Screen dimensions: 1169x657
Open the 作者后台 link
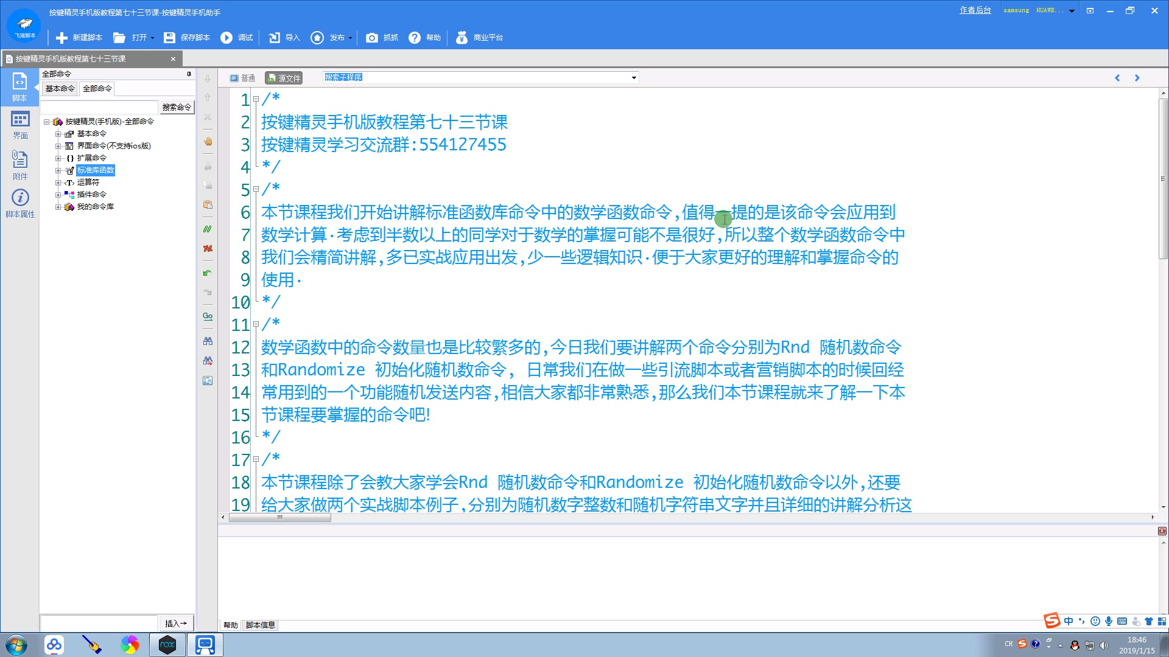tap(975, 10)
